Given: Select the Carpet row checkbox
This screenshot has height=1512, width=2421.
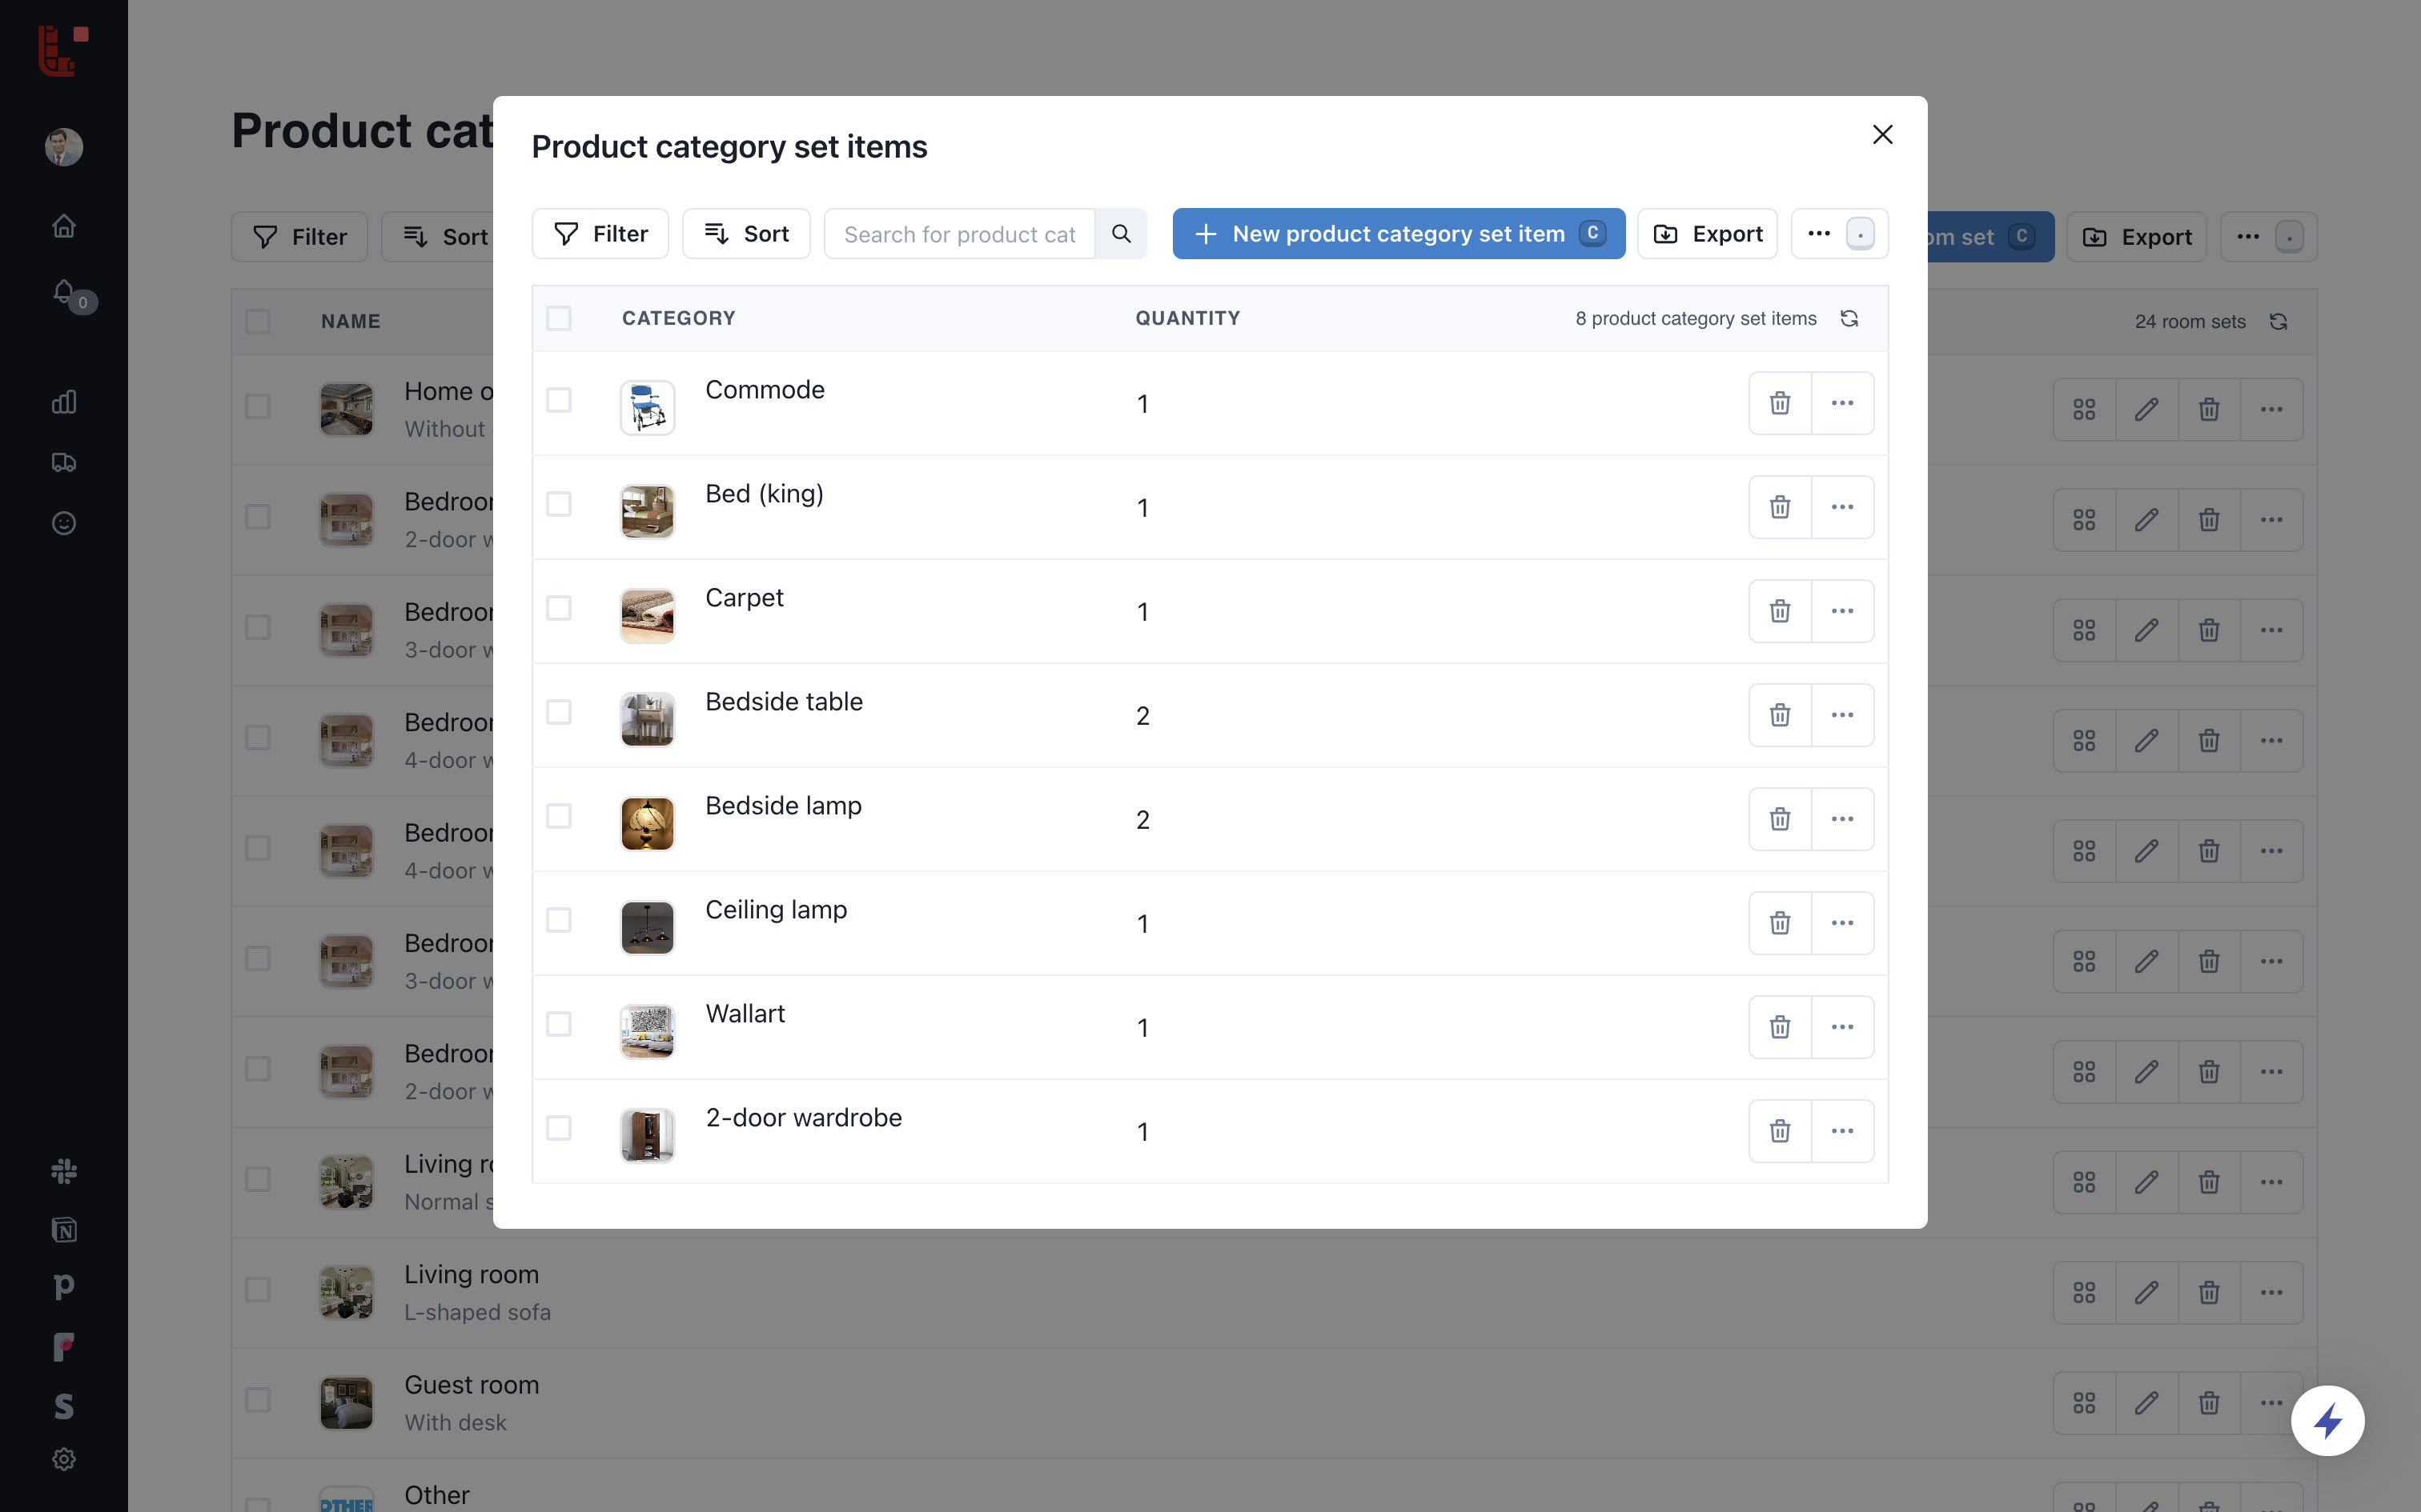Looking at the screenshot, I should click(558, 608).
